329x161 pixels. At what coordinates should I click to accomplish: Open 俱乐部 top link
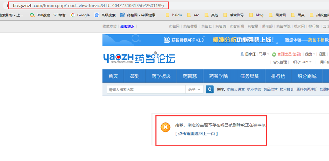(x=267, y=26)
